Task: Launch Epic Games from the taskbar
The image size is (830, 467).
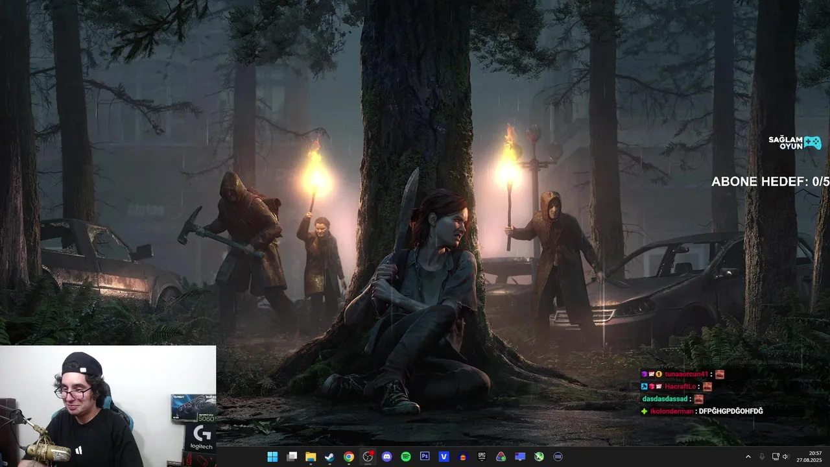Action: point(482,457)
